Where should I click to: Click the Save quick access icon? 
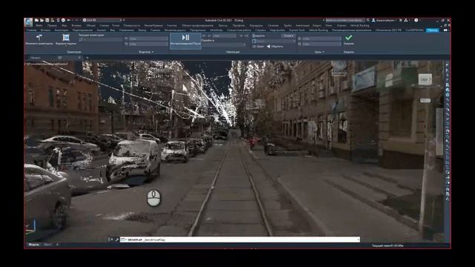[47, 20]
